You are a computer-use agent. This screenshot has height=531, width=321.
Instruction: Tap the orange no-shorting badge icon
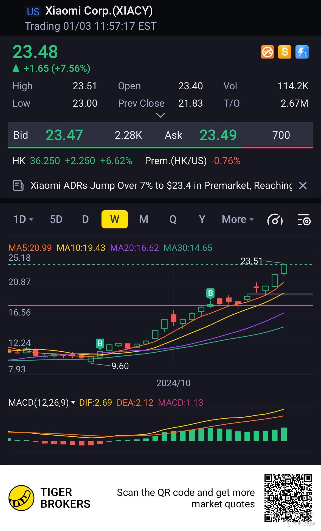click(x=267, y=52)
